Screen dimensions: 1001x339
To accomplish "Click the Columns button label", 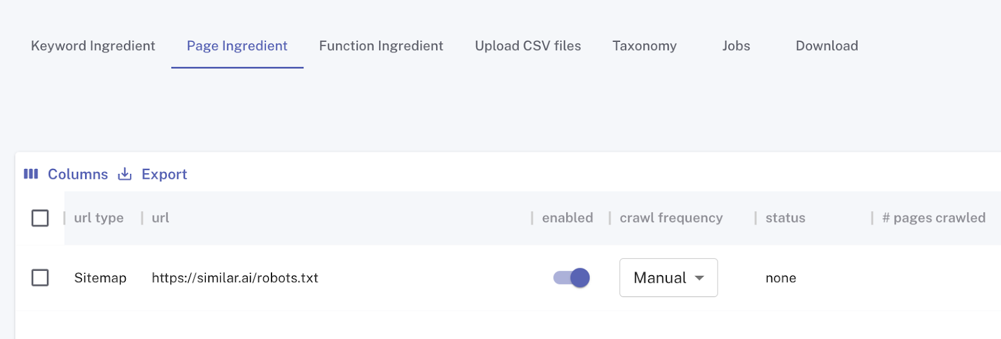I will [78, 174].
